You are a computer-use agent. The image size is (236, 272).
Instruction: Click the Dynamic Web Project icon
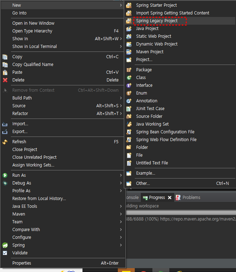point(129,44)
